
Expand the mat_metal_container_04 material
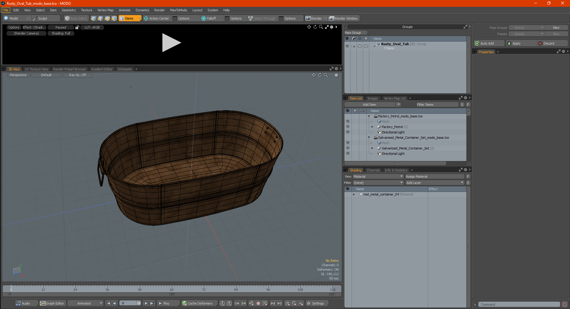pyautogui.click(x=354, y=194)
